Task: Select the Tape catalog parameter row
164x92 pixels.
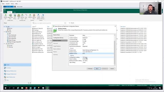Action: (x=91, y=62)
